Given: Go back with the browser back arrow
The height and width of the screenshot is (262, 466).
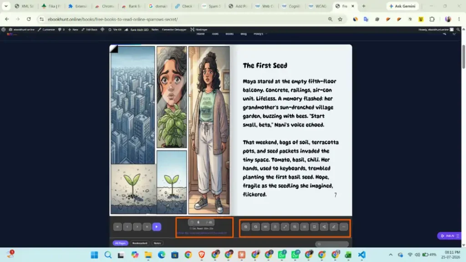Looking at the screenshot, I should (7, 19).
